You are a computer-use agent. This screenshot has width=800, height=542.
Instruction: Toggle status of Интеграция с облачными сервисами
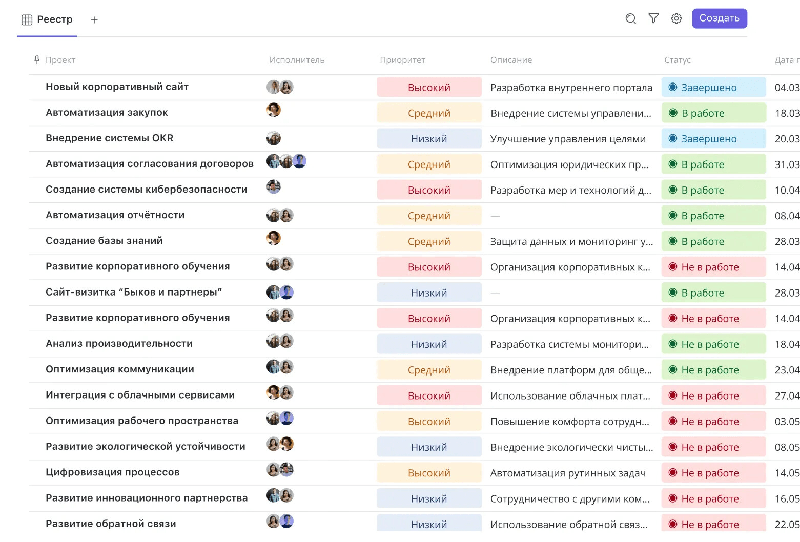coord(713,395)
